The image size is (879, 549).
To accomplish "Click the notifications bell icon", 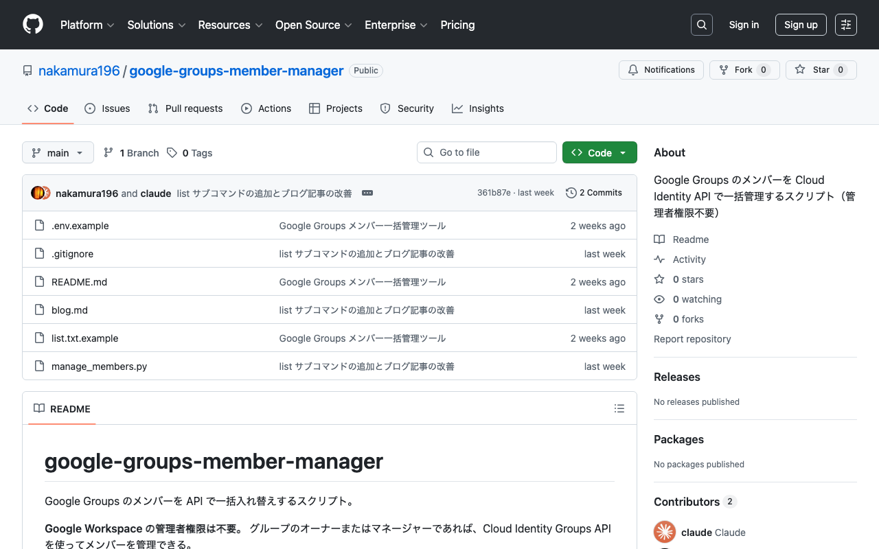I will 632,69.
